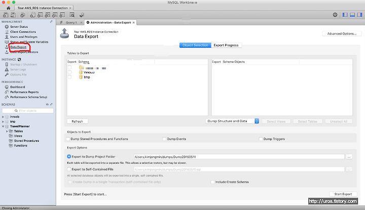This screenshot has height=210, width=365.
Task: Tick the export checkbox for the innodb schema
Action: [x=69, y=72]
